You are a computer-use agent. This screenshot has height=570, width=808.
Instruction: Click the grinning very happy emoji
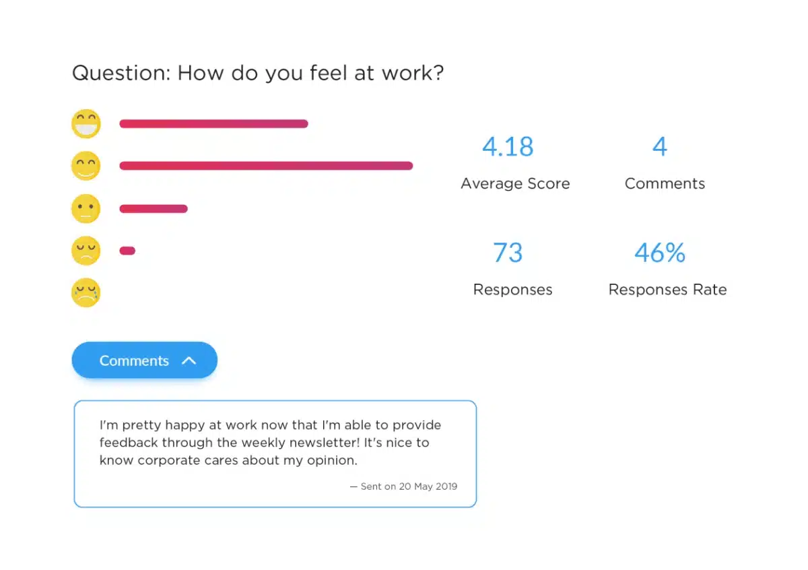(86, 124)
